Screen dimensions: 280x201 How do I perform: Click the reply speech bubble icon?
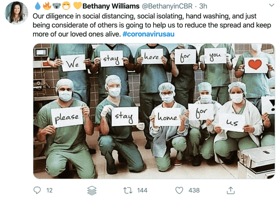(37, 190)
